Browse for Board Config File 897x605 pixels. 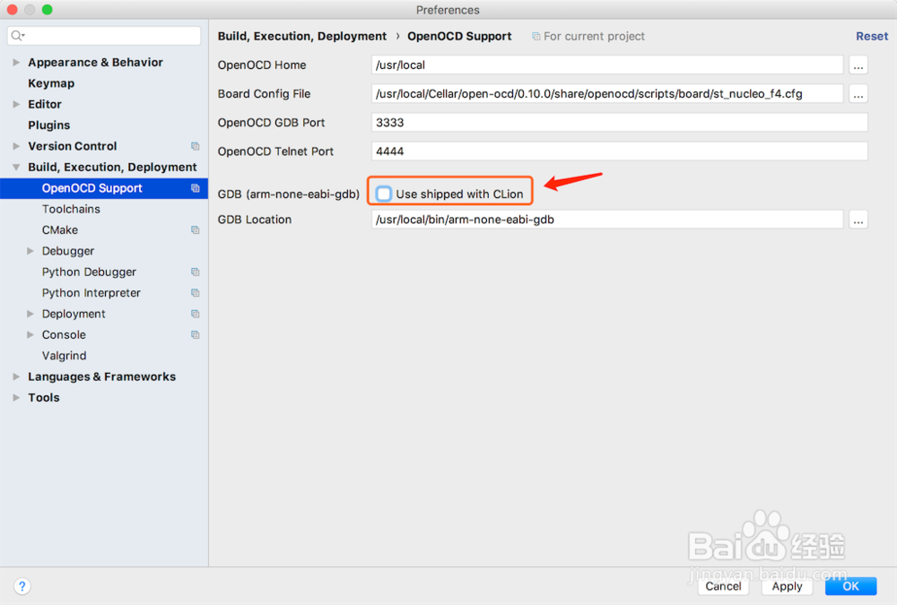pyautogui.click(x=858, y=94)
